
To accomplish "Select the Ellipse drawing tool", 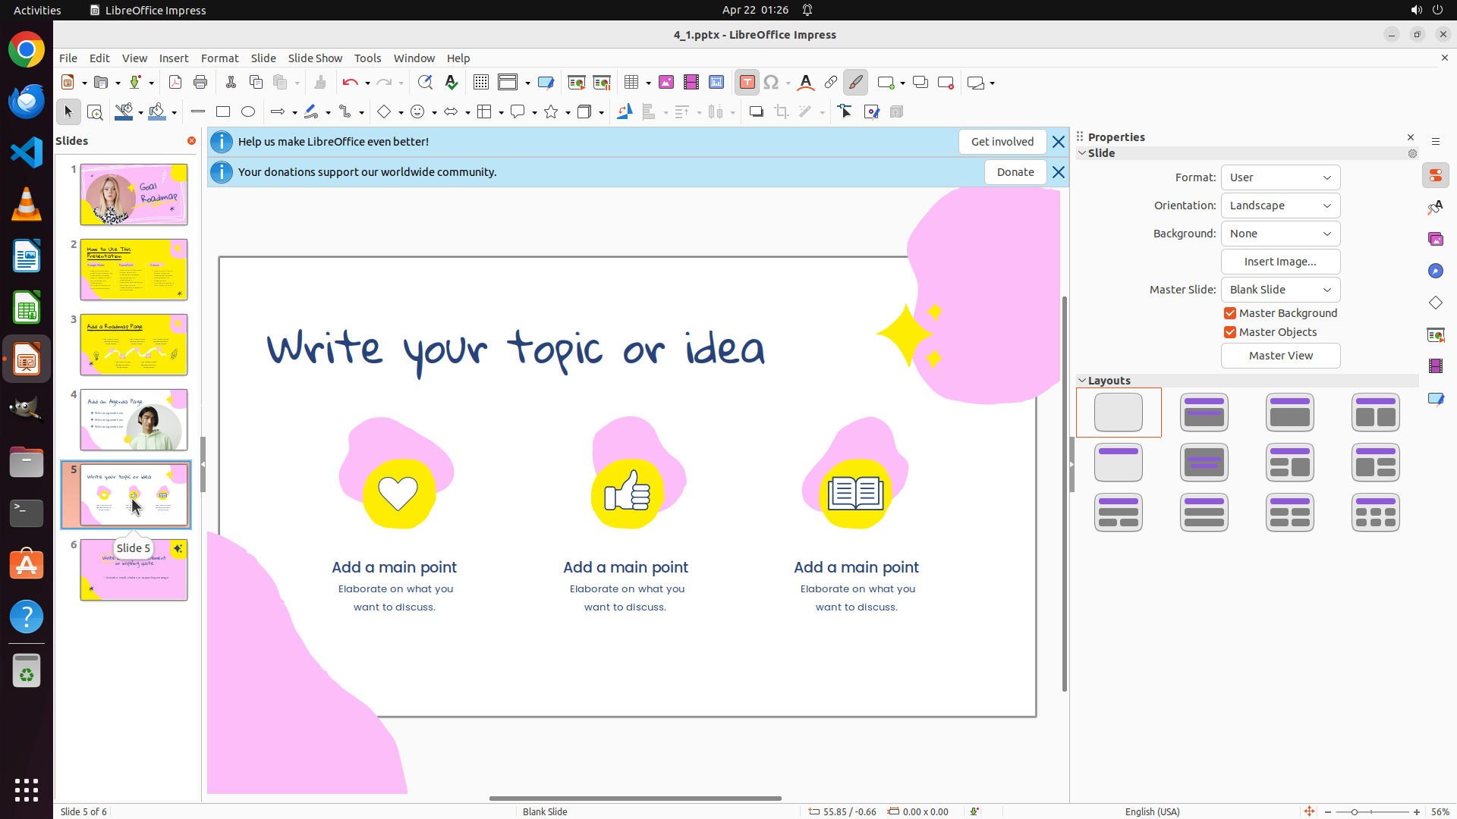I will point(248,112).
